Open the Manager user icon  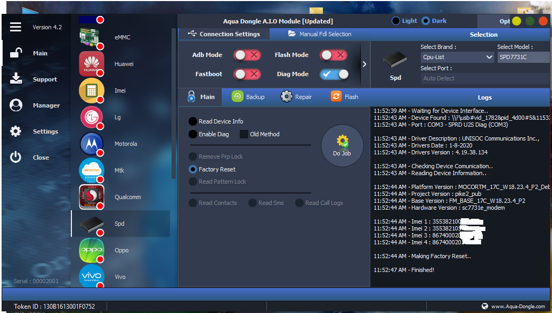[16, 105]
